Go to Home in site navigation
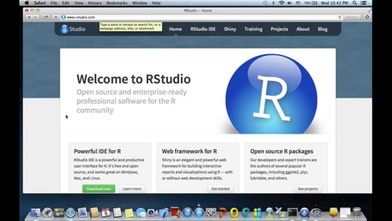The height and width of the screenshot is (221, 392). tap(175, 29)
